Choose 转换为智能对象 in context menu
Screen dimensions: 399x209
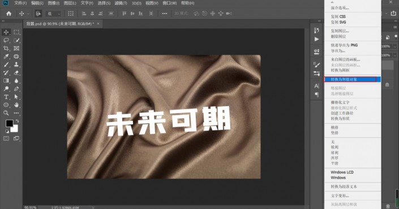pyautogui.click(x=353, y=80)
